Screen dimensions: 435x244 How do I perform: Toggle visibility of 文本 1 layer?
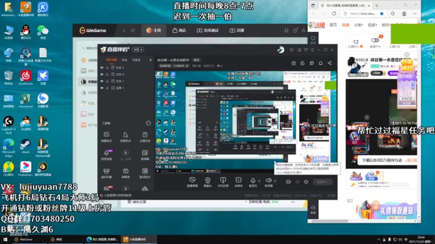[x=102, y=81]
